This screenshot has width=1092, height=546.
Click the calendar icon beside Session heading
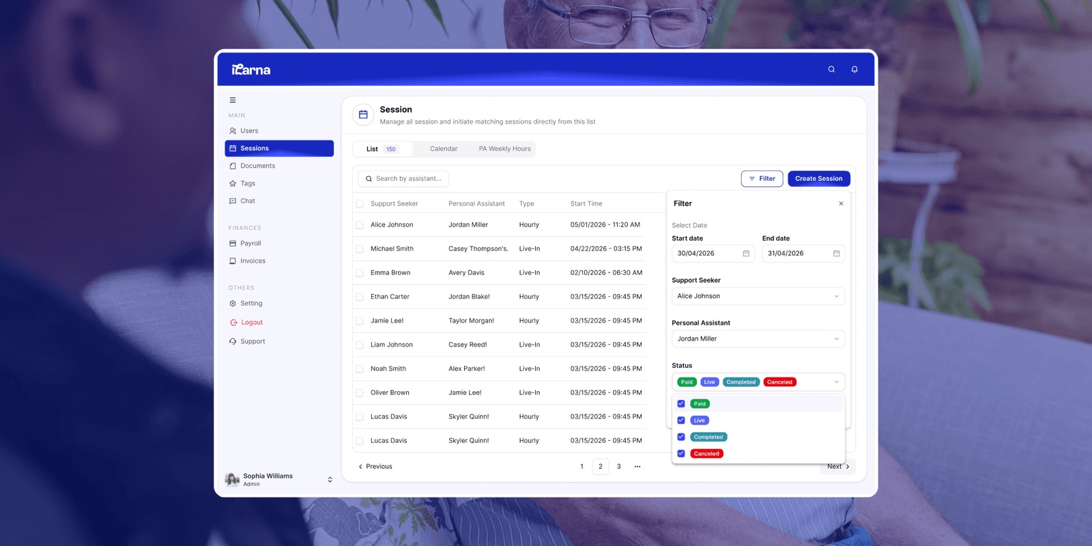click(363, 115)
